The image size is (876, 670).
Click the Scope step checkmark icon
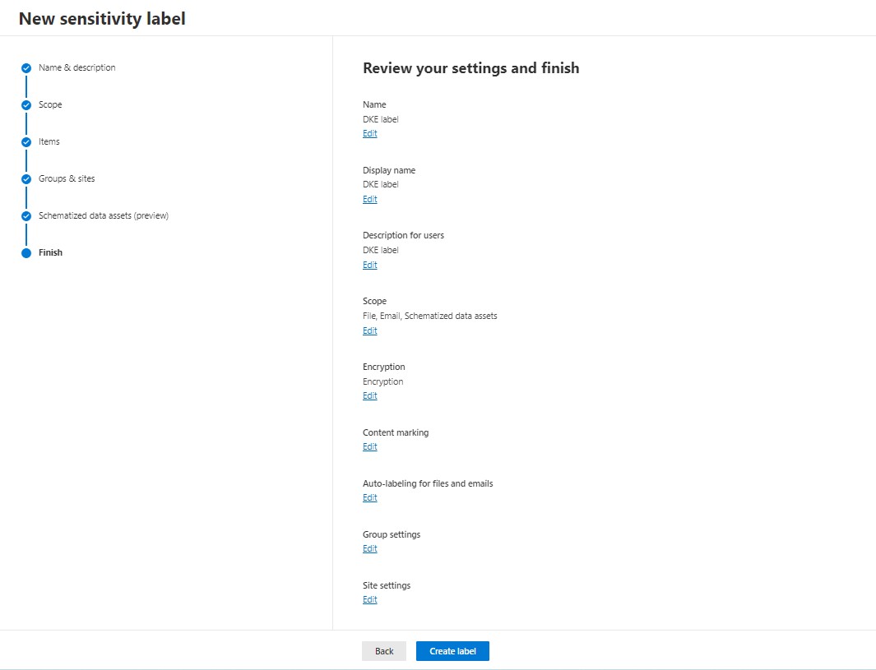click(26, 105)
